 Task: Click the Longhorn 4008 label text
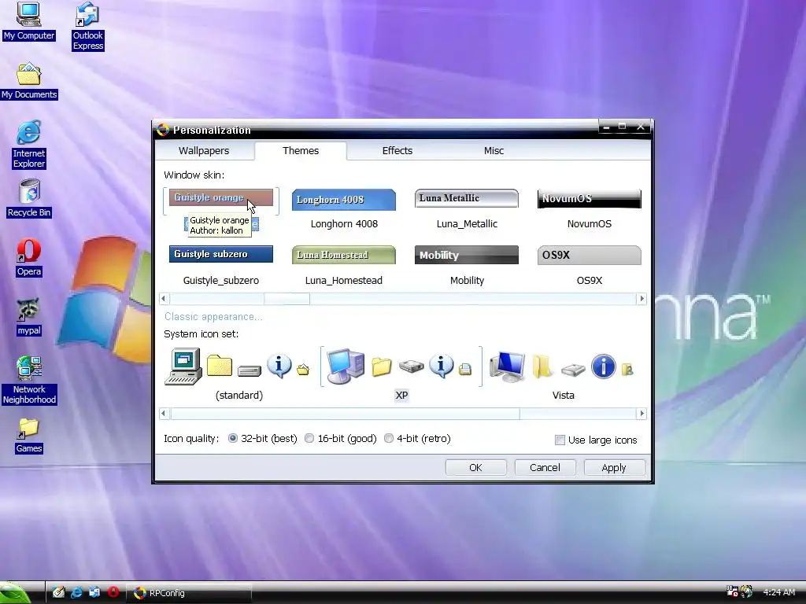(x=344, y=224)
